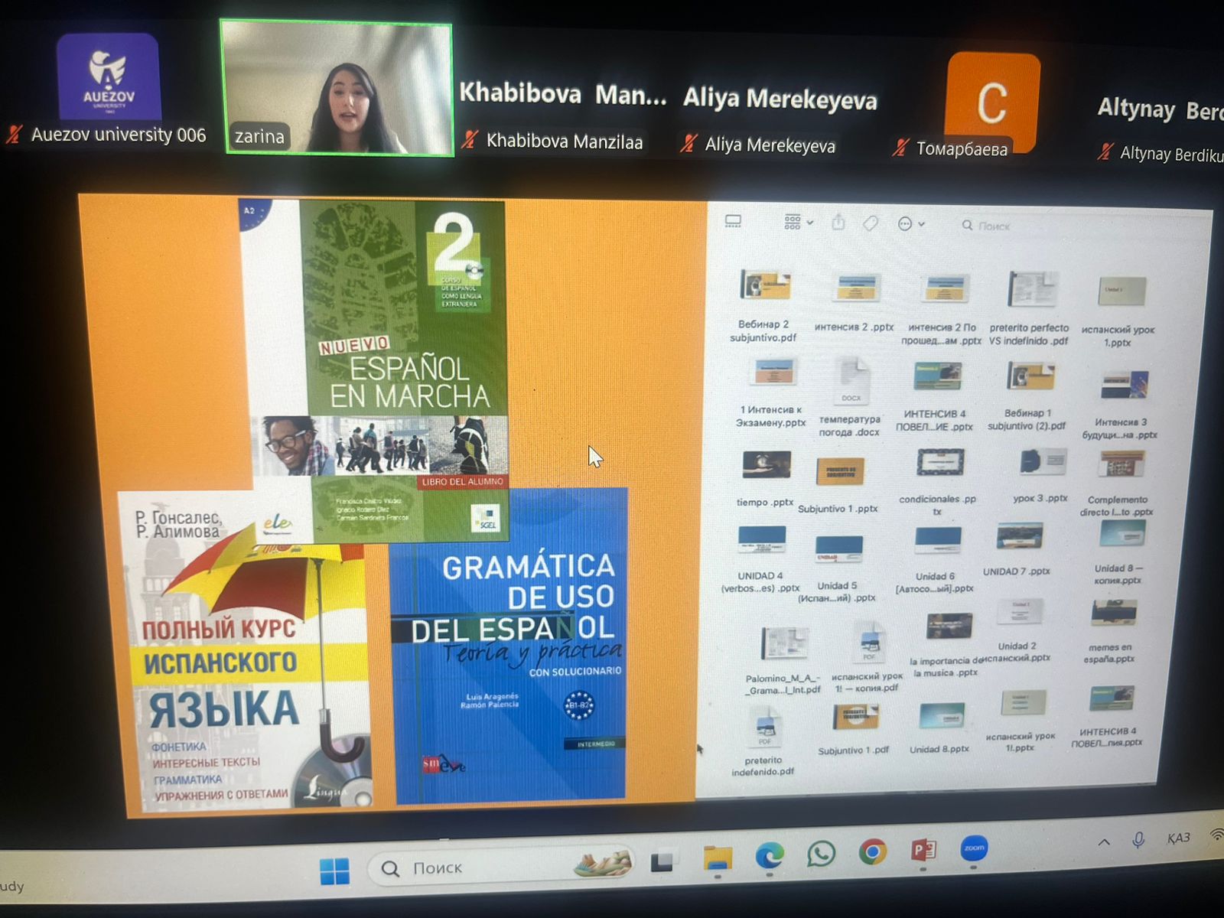This screenshot has width=1224, height=918.
Task: Click the file name 'Unidad 6 [Автосо...ый].pptx'
Action: (935, 582)
